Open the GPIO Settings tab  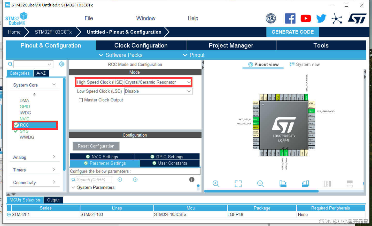[167, 157]
